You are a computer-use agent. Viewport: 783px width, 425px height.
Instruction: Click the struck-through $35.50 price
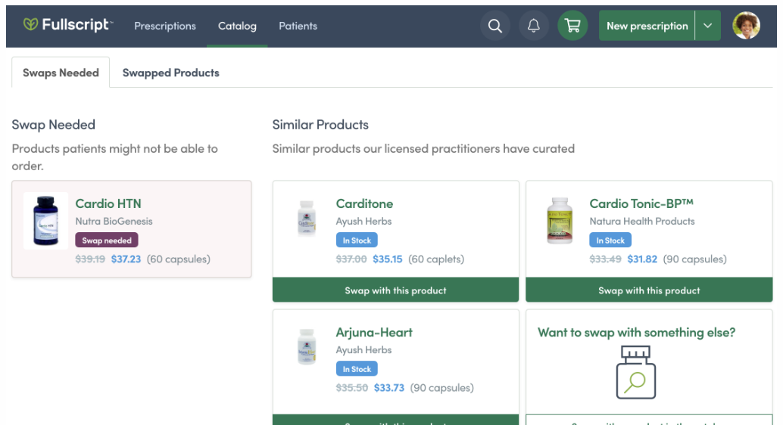[352, 388]
